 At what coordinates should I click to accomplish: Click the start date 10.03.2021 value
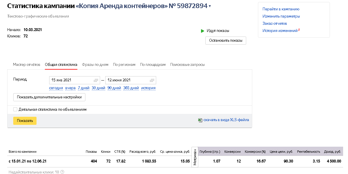(33, 30)
